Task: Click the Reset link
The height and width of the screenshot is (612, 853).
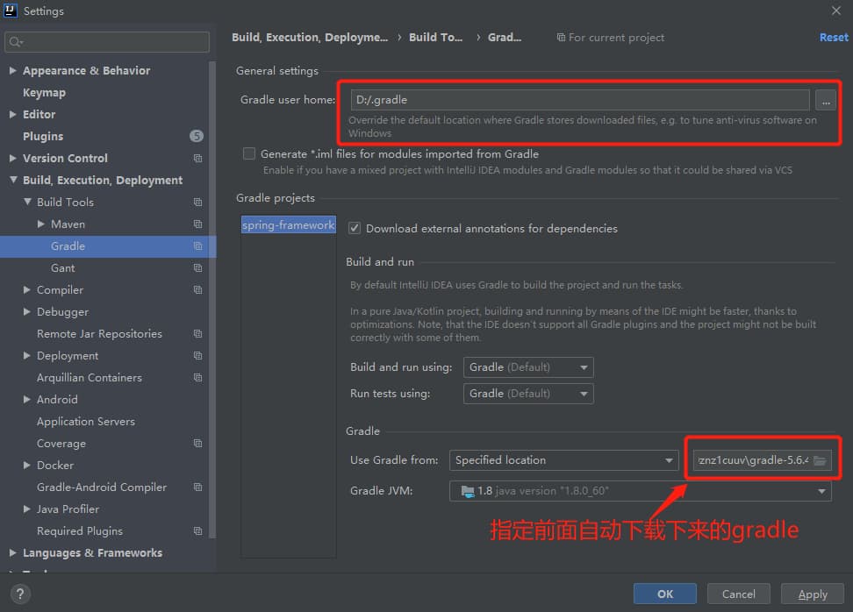Action: coord(834,38)
